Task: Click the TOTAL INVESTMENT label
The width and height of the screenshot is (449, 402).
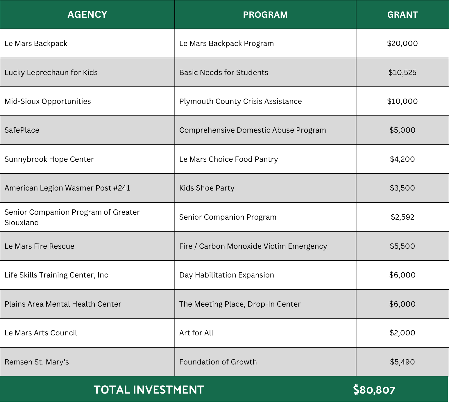Action: tap(149, 390)
